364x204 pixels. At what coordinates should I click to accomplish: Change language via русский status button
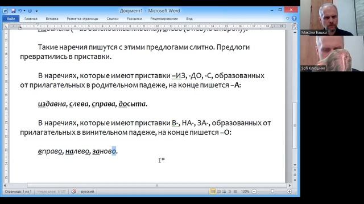click(88, 192)
